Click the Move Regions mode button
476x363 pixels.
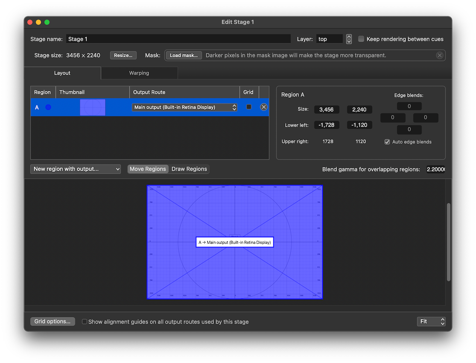coord(148,169)
